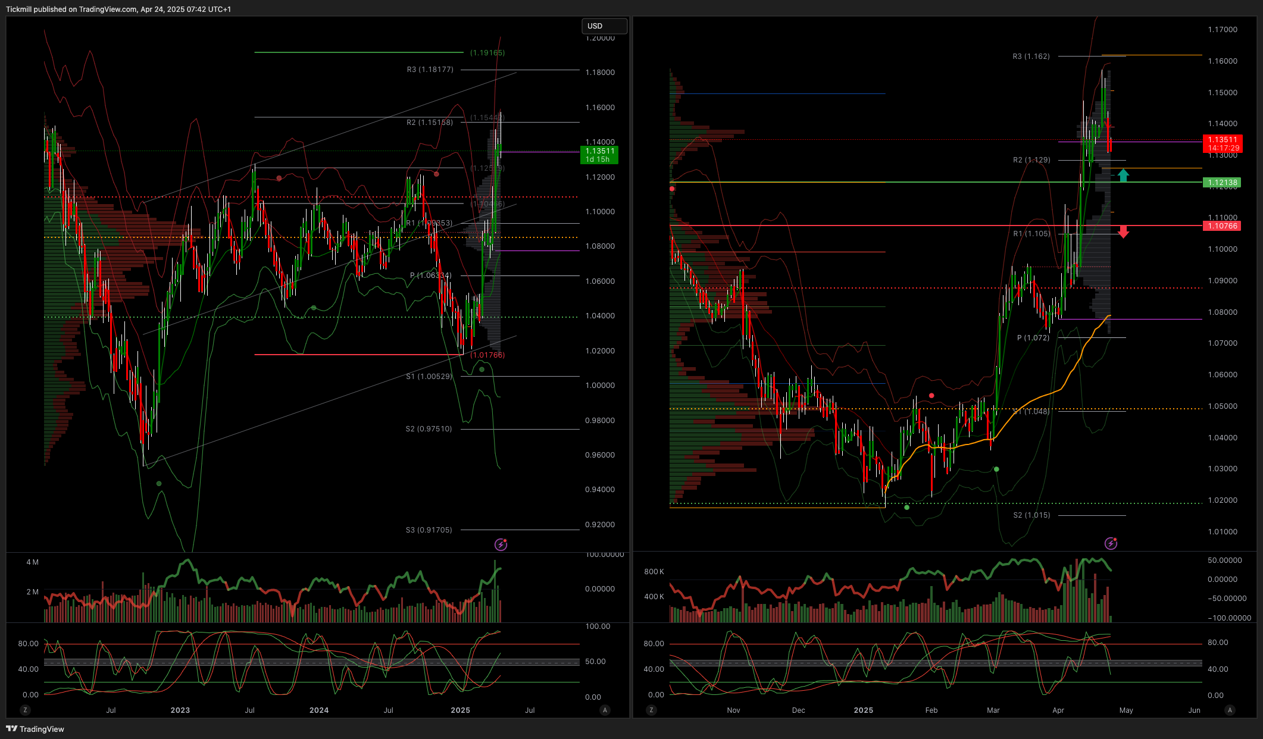The height and width of the screenshot is (739, 1263).
Task: Click the Mar time axis label
Action: point(993,710)
